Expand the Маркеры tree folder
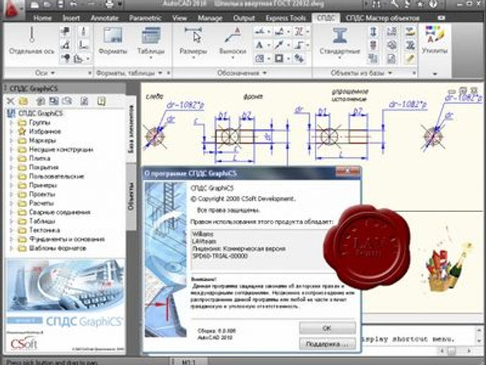 [11, 140]
